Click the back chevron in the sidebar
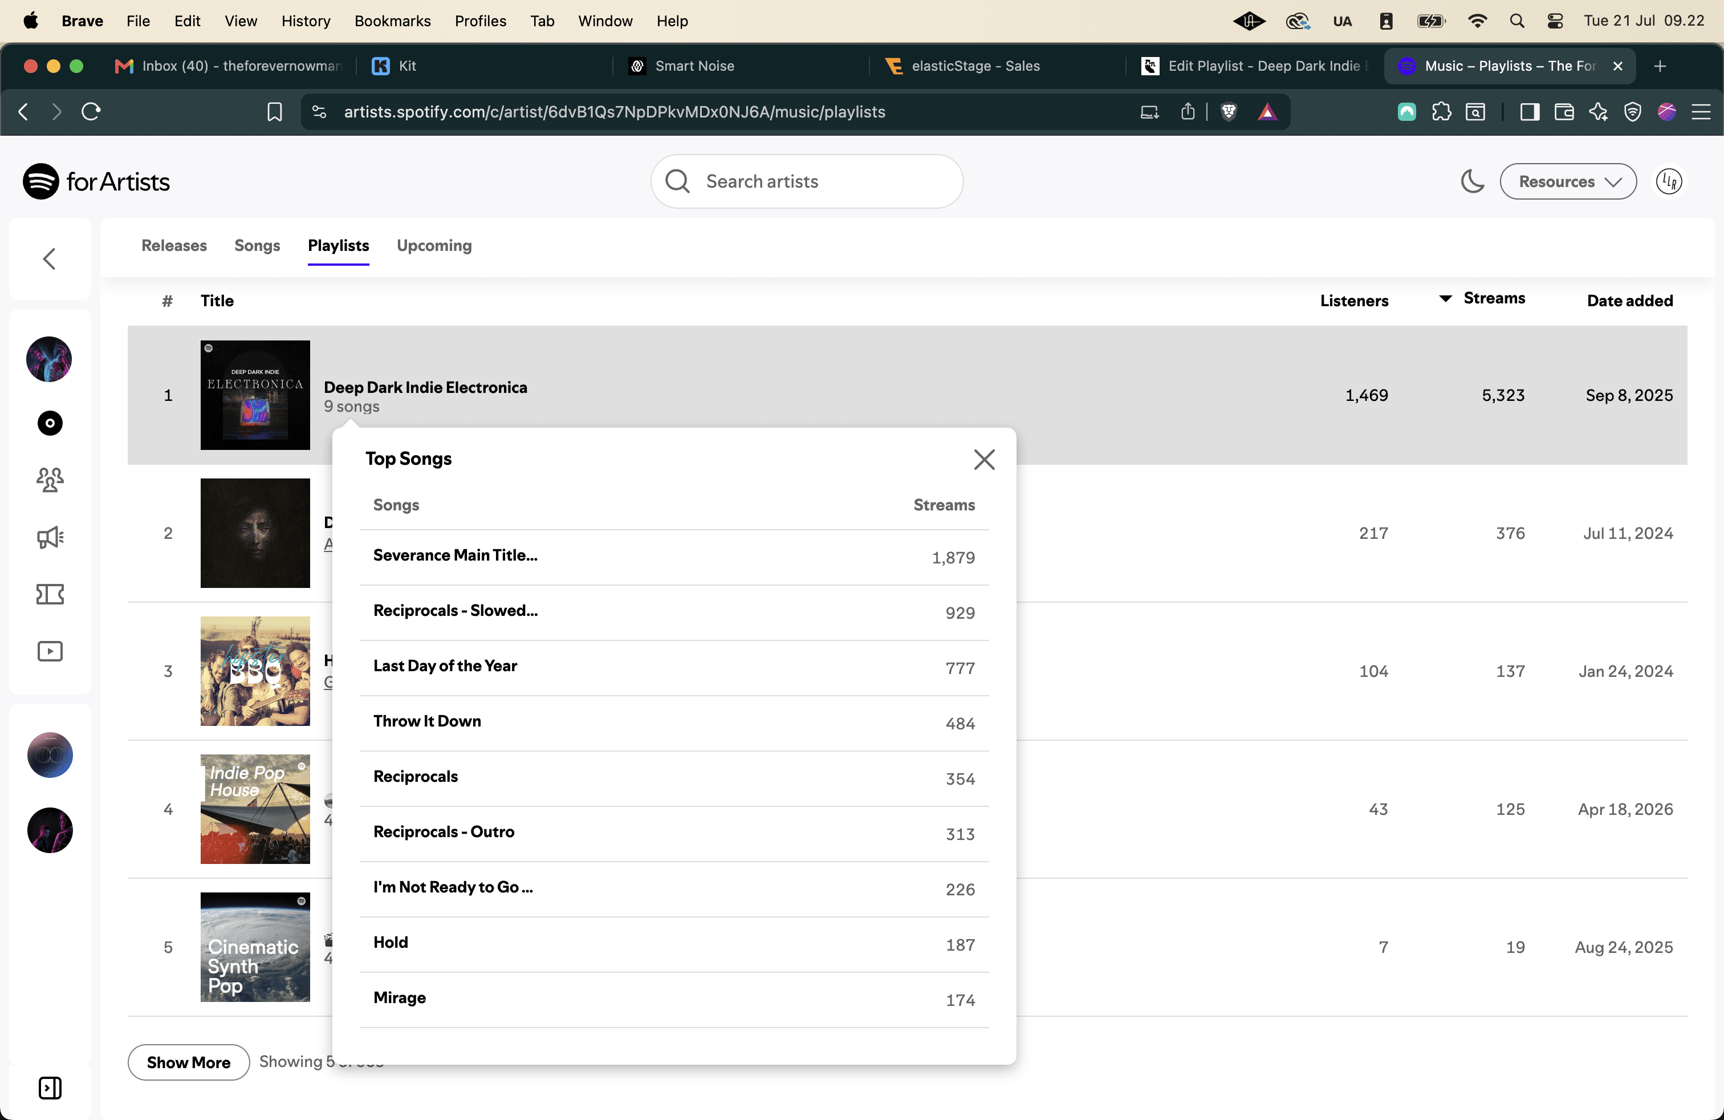Viewport: 1724px width, 1120px height. coord(49,259)
